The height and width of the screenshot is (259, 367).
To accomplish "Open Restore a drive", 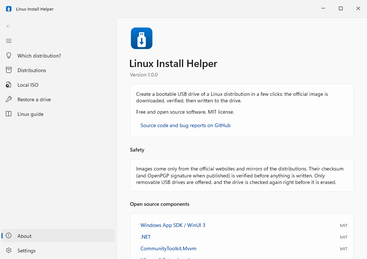I will pyautogui.click(x=58, y=99).
